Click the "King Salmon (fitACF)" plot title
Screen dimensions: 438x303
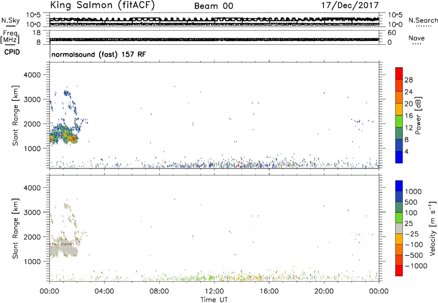[x=102, y=5]
